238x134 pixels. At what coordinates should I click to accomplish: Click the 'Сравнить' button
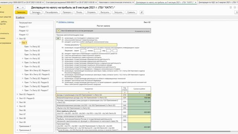[131, 12]
